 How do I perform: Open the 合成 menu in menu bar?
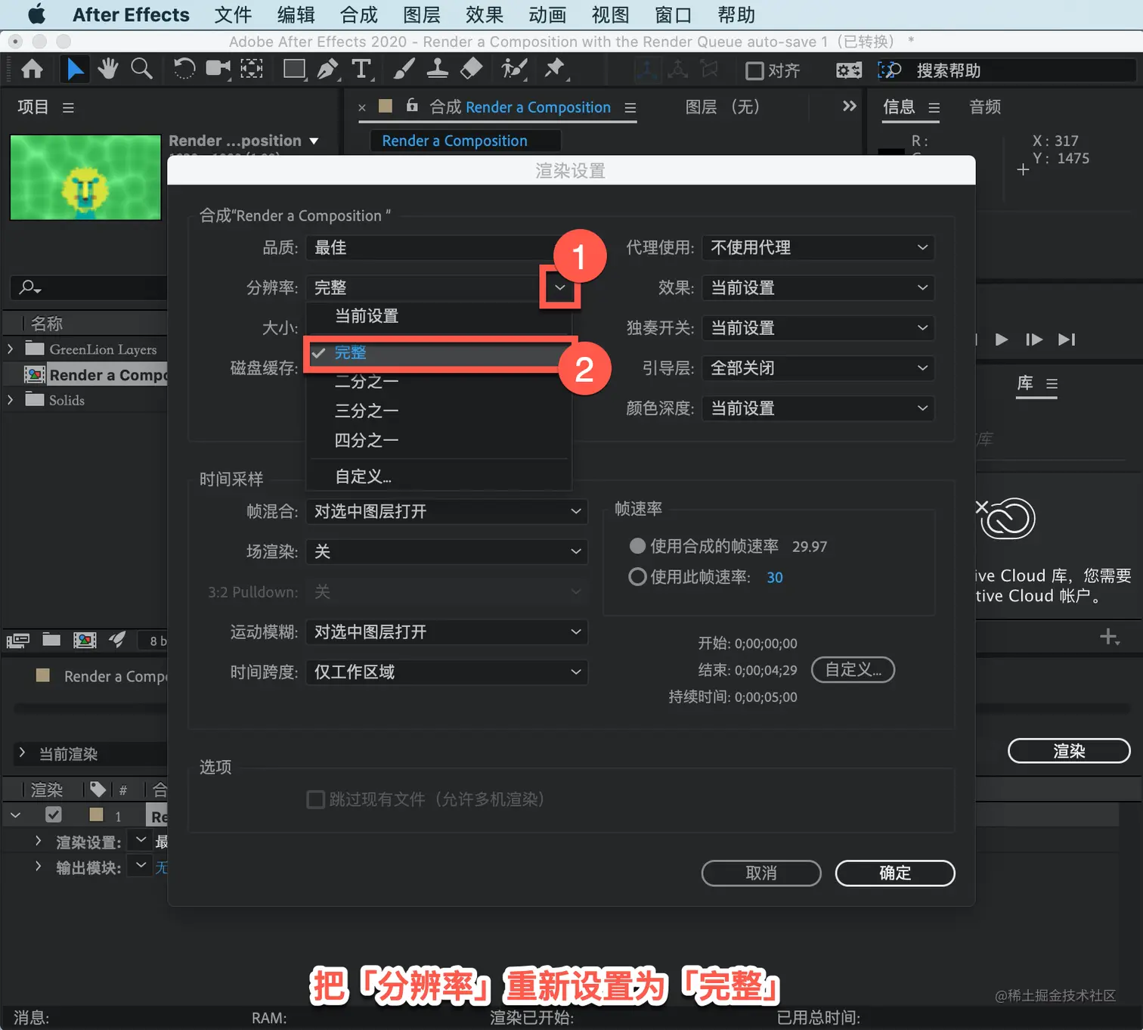358,14
